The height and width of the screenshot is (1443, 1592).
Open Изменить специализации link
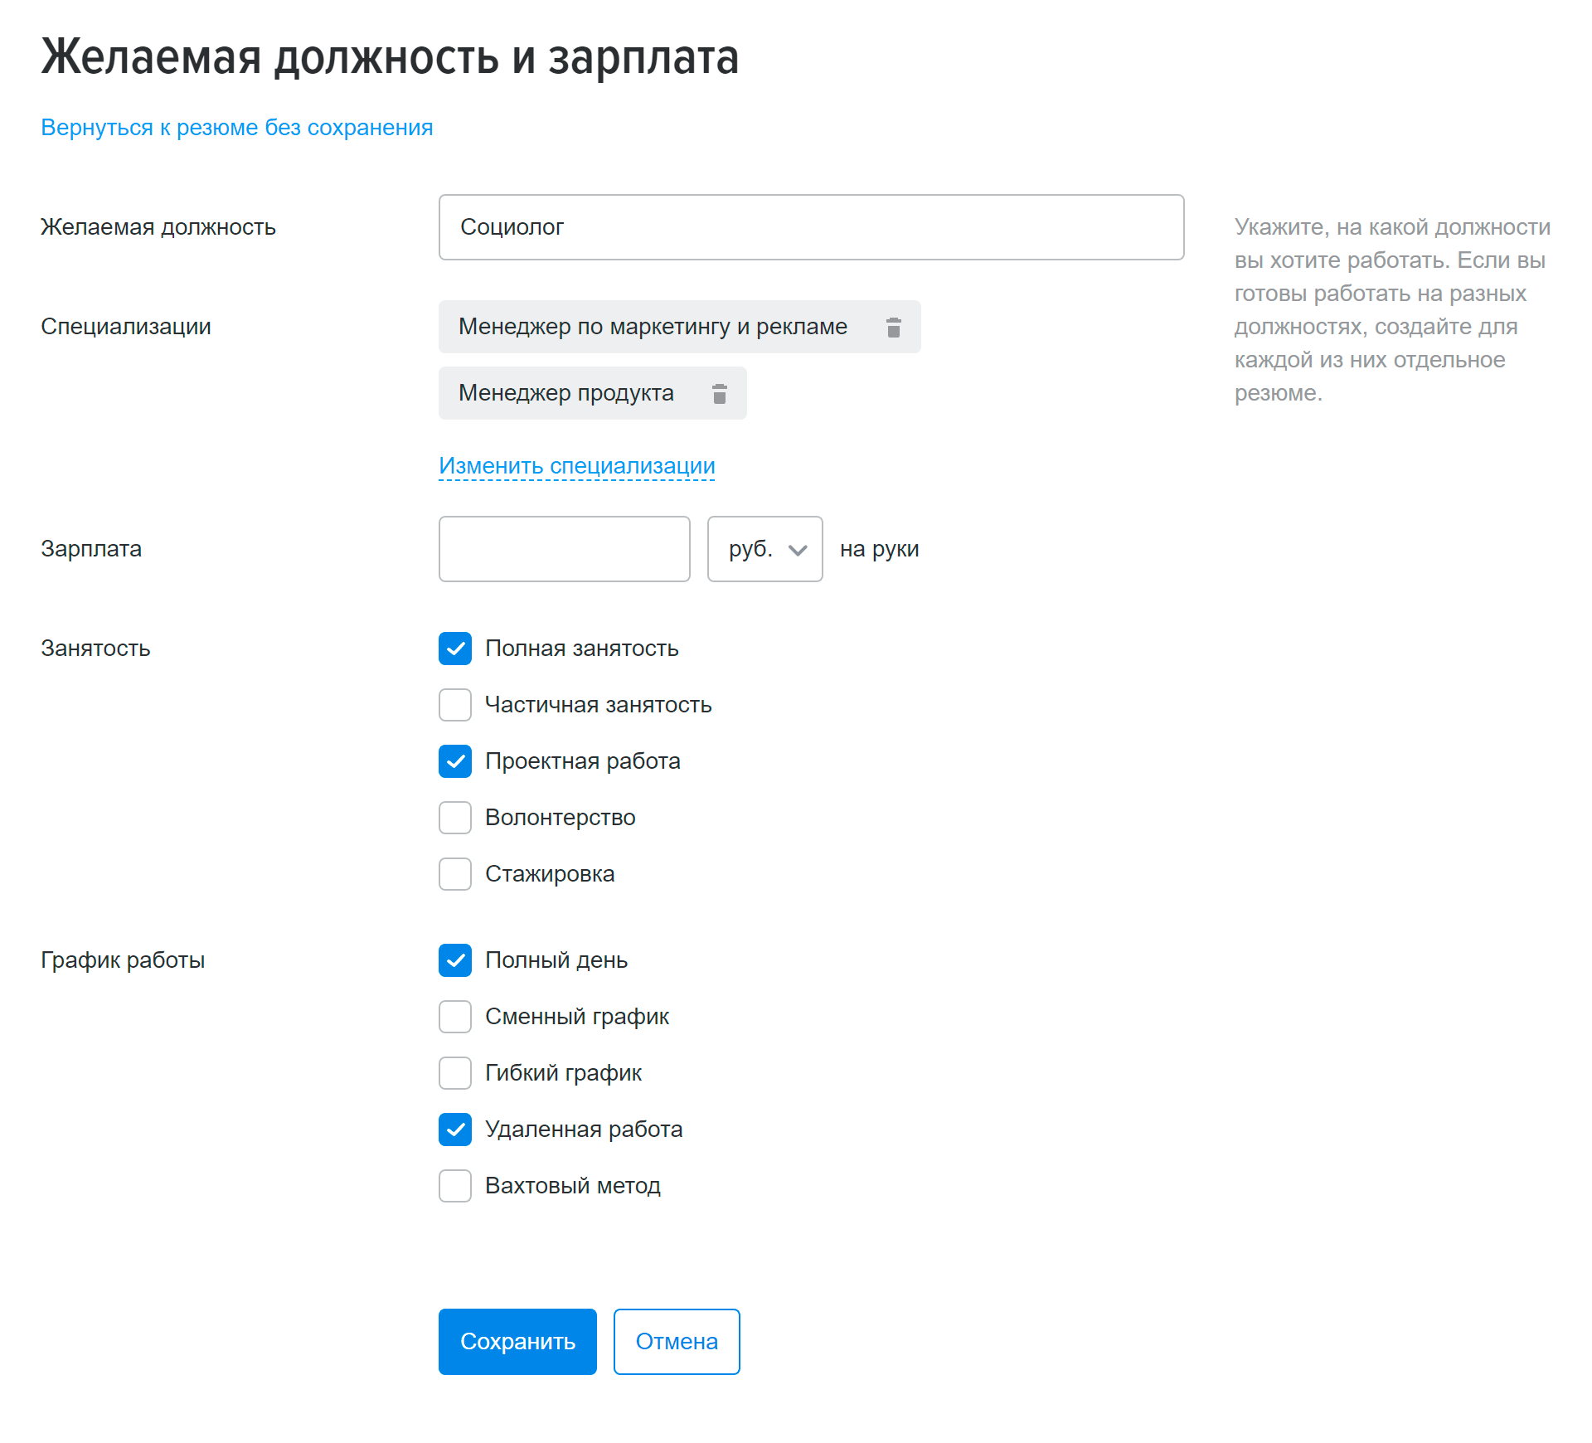click(577, 466)
